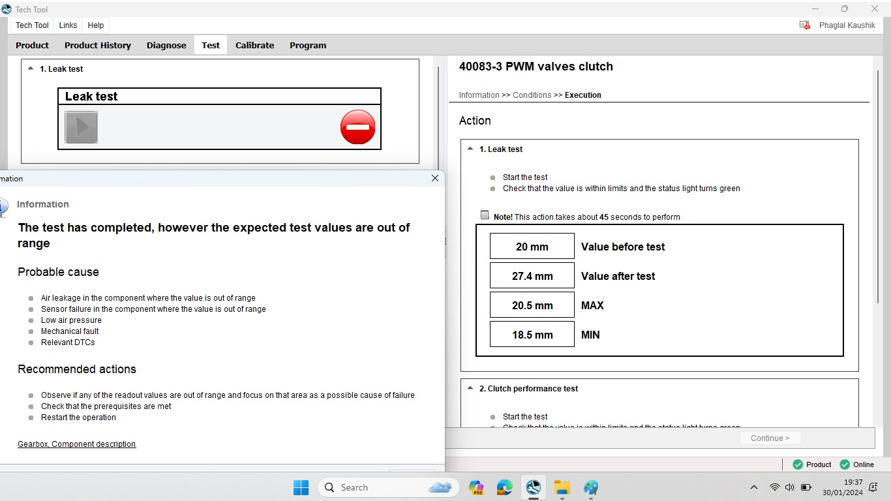
Task: Open Gearbox, Component description link
Action: 77,444
